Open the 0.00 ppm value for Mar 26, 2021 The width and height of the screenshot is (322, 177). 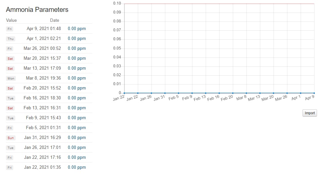click(x=77, y=48)
